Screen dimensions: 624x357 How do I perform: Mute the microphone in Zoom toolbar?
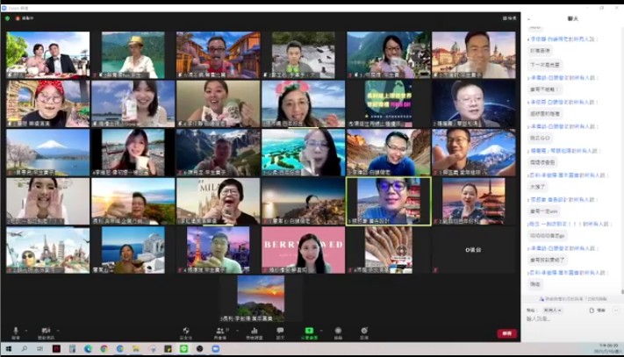click(x=16, y=332)
